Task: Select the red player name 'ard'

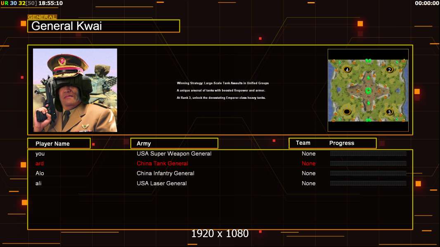Action: (40, 163)
